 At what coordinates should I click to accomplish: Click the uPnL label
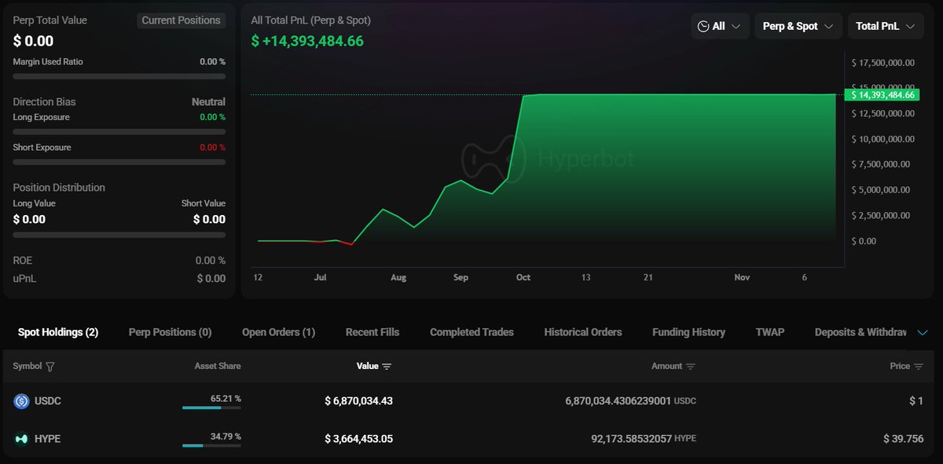tap(24, 279)
